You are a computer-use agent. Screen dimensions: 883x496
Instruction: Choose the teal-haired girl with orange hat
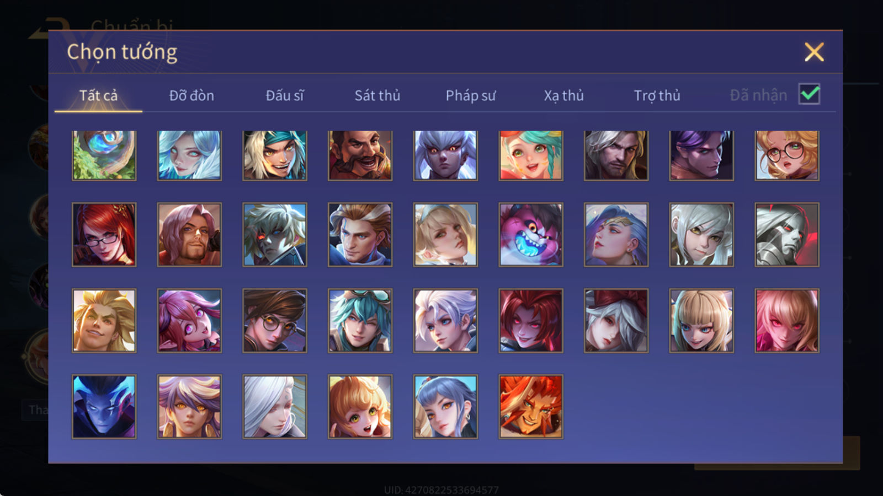point(531,155)
